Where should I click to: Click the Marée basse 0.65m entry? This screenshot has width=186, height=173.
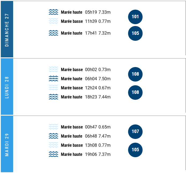(x=85, y=127)
